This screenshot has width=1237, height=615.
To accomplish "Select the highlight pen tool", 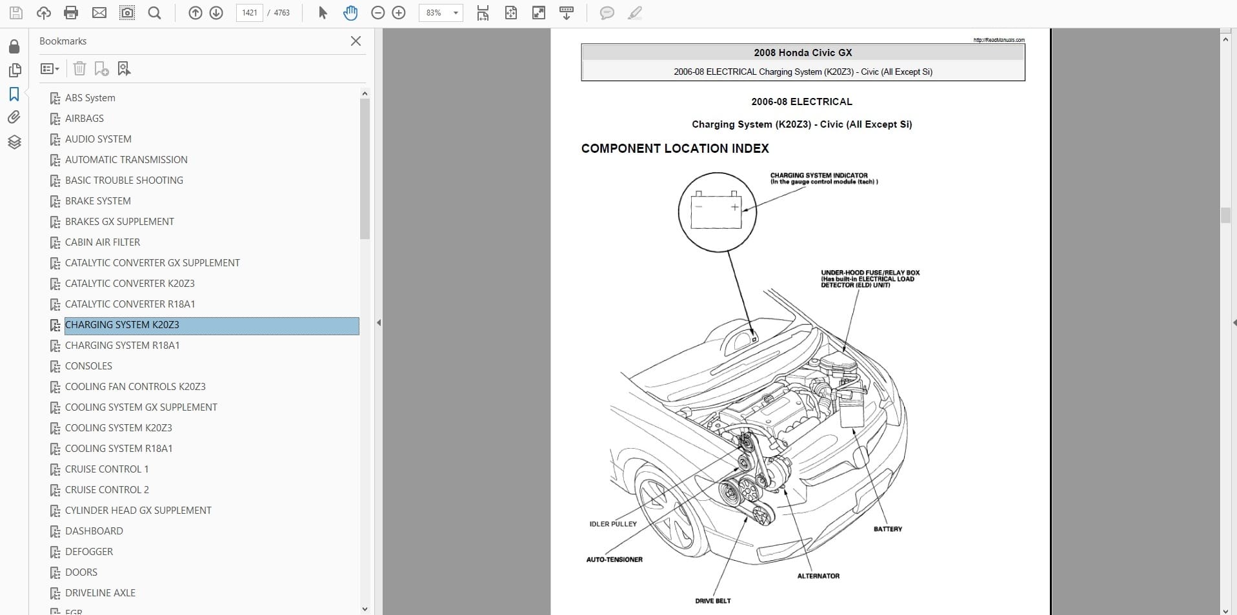I will click(x=635, y=13).
